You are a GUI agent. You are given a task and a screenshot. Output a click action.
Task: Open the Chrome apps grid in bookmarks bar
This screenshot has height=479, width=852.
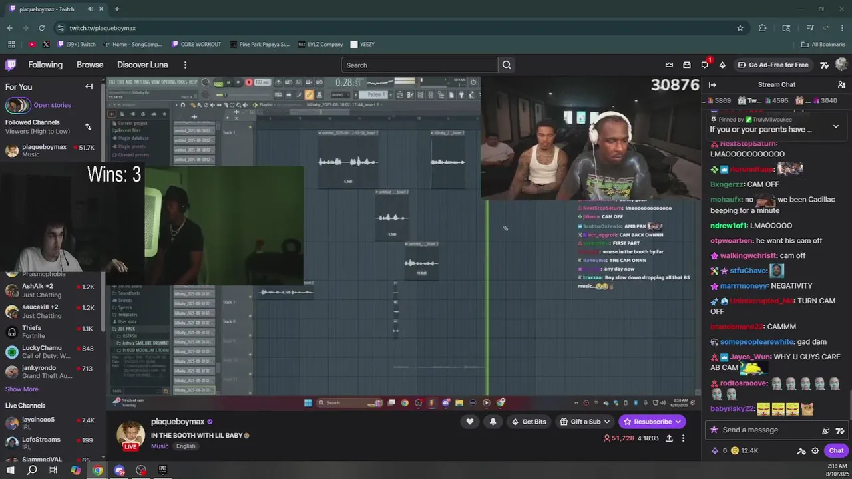[x=11, y=45]
